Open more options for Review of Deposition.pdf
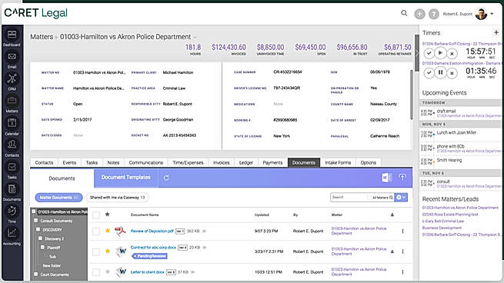504x283 pixels. point(402,231)
